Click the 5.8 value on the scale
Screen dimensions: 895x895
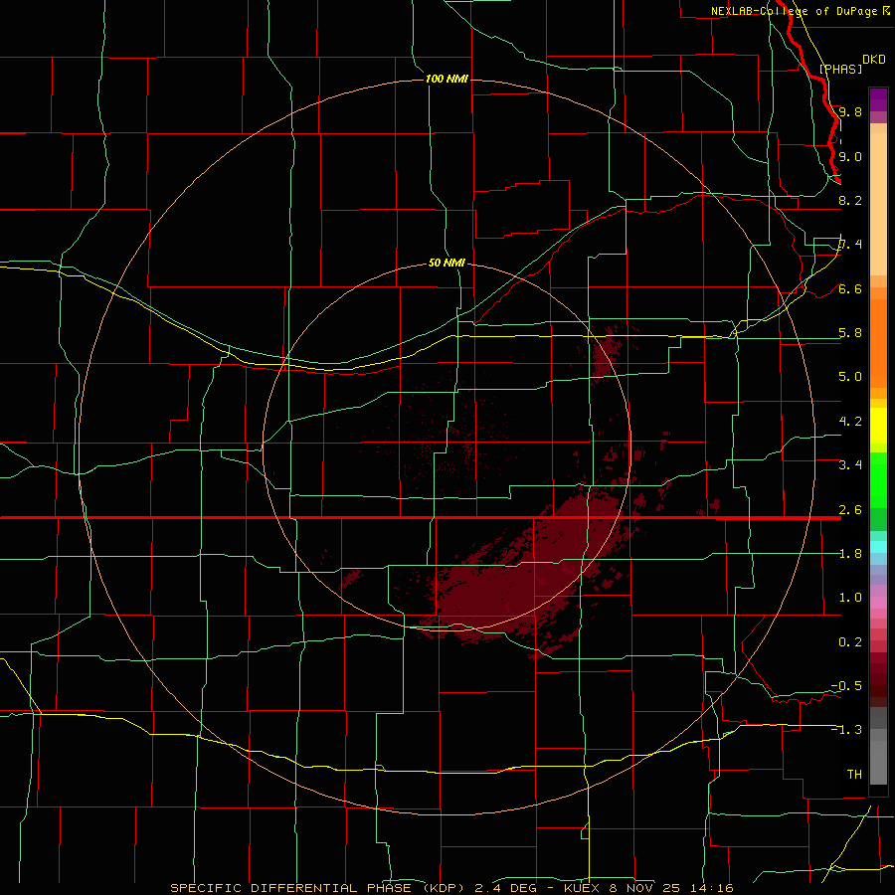[x=850, y=332]
